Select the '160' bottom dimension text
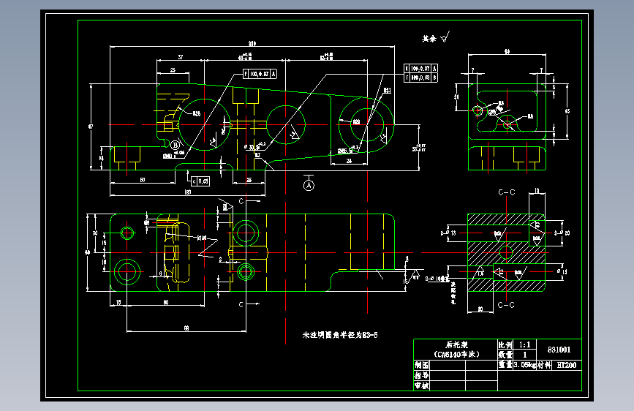 pos(188,192)
